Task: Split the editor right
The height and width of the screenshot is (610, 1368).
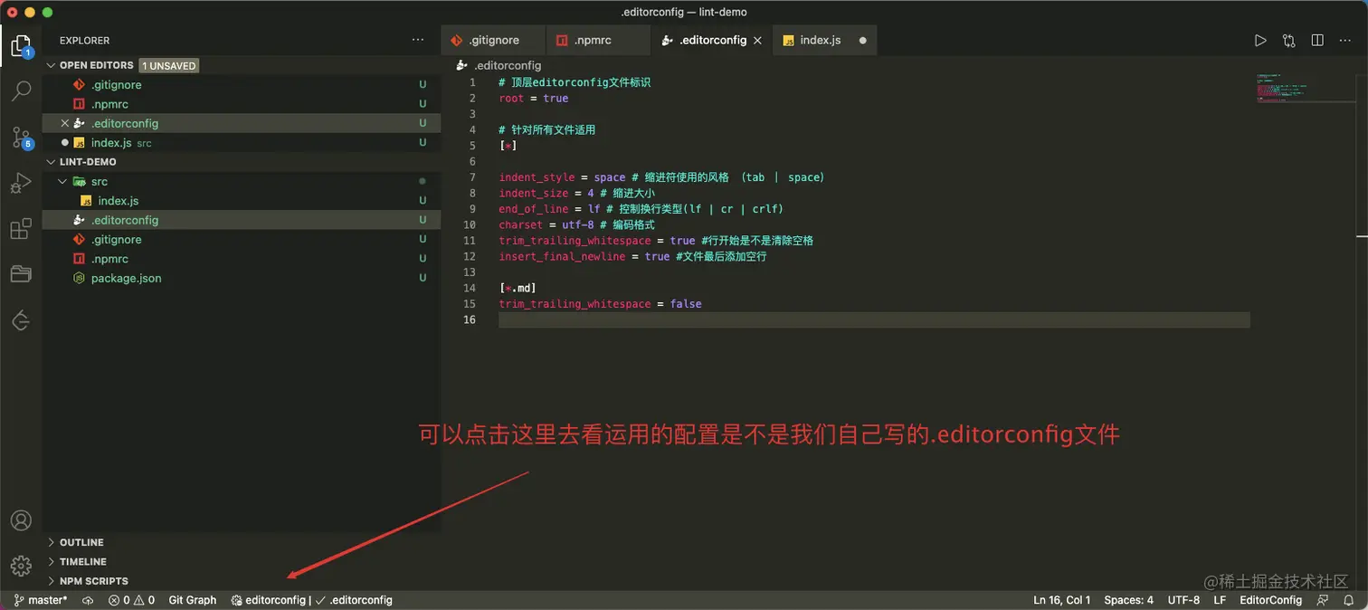Action: pos(1317,41)
